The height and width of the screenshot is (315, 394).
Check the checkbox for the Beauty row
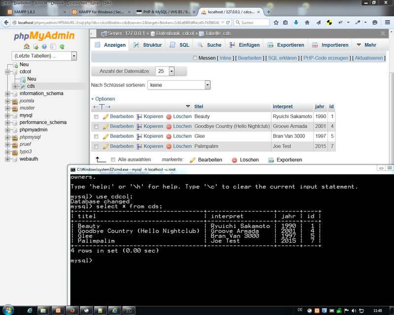96,117
